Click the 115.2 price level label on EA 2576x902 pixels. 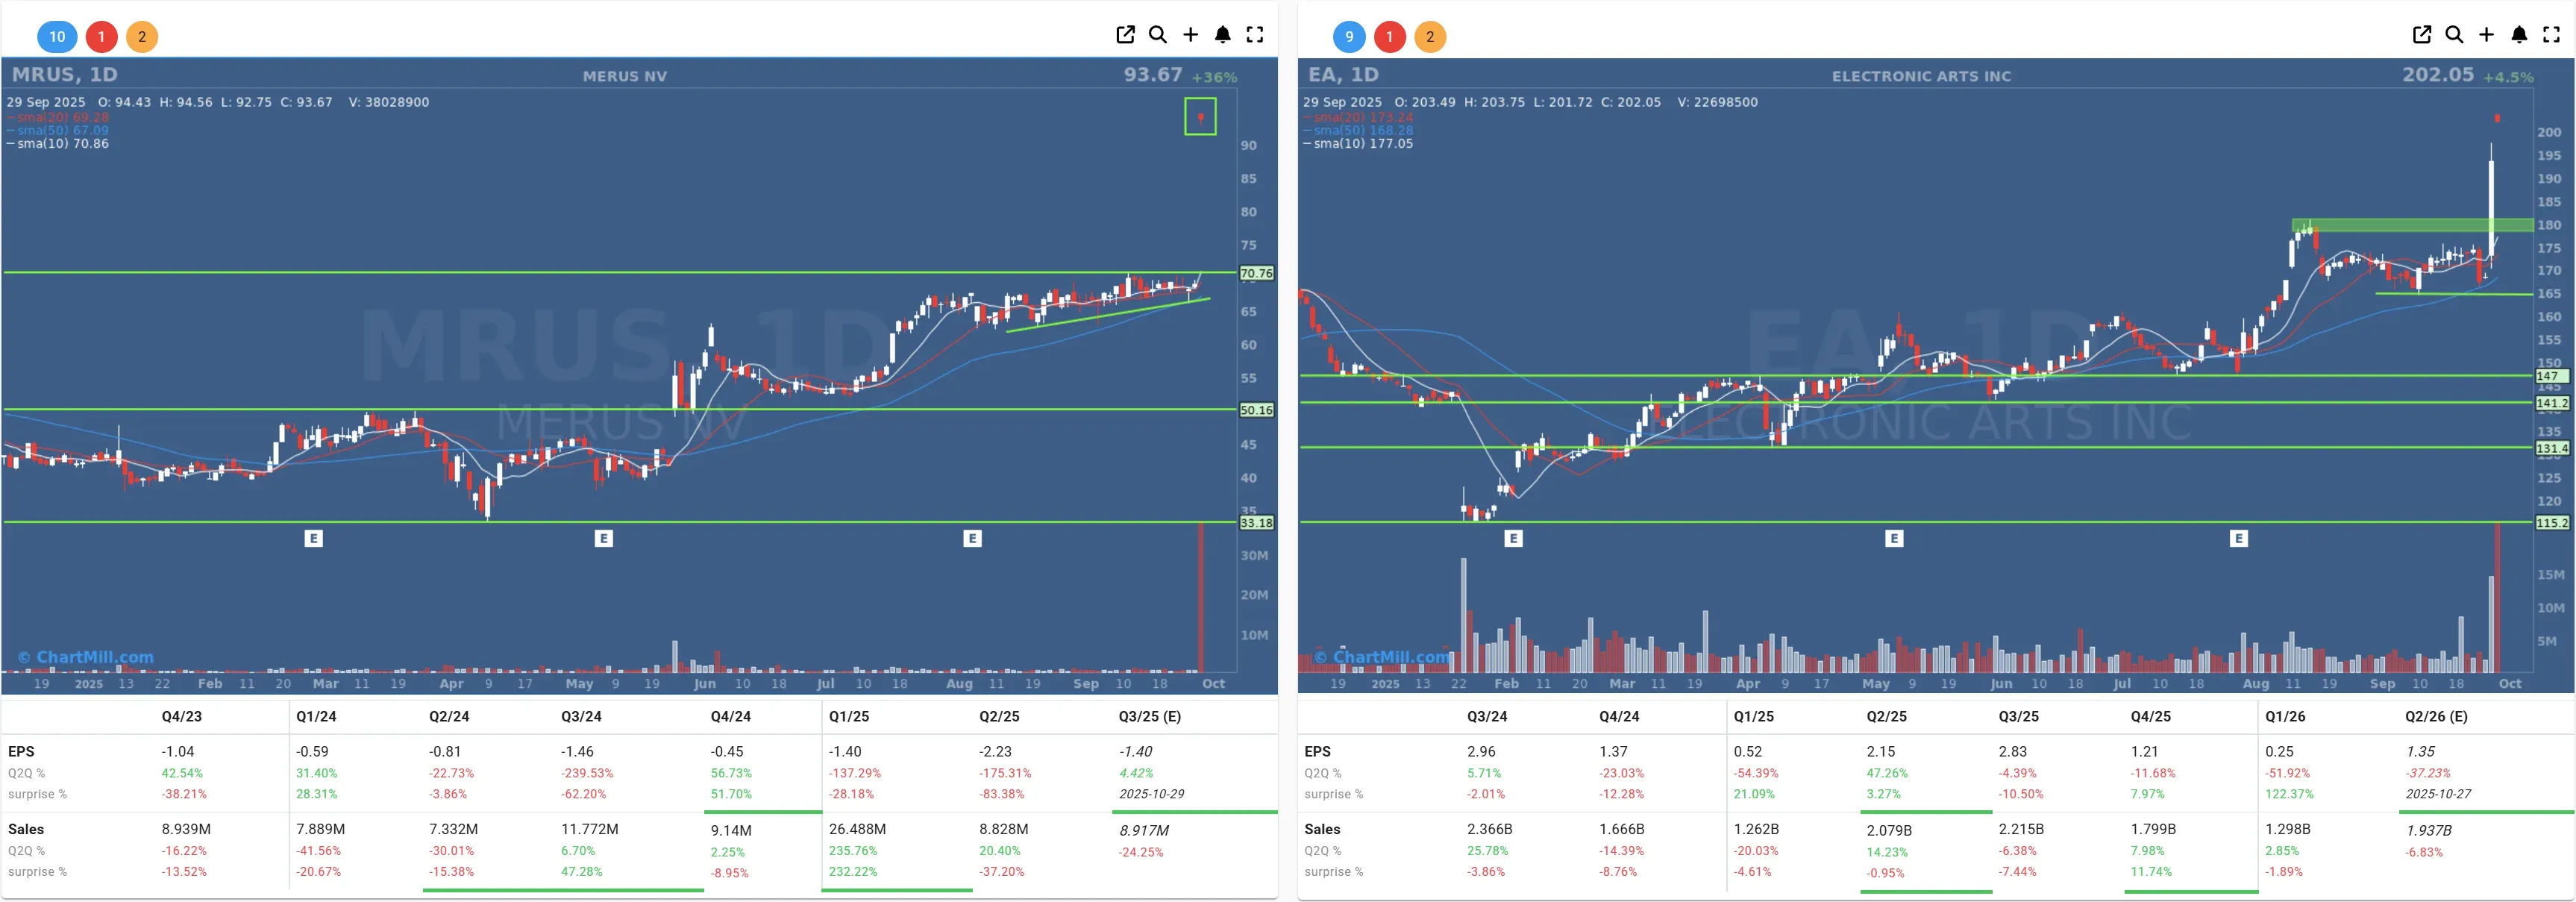pyautogui.click(x=2552, y=523)
